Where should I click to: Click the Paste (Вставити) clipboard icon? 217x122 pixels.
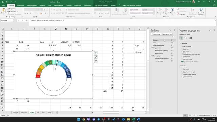point(4,10)
